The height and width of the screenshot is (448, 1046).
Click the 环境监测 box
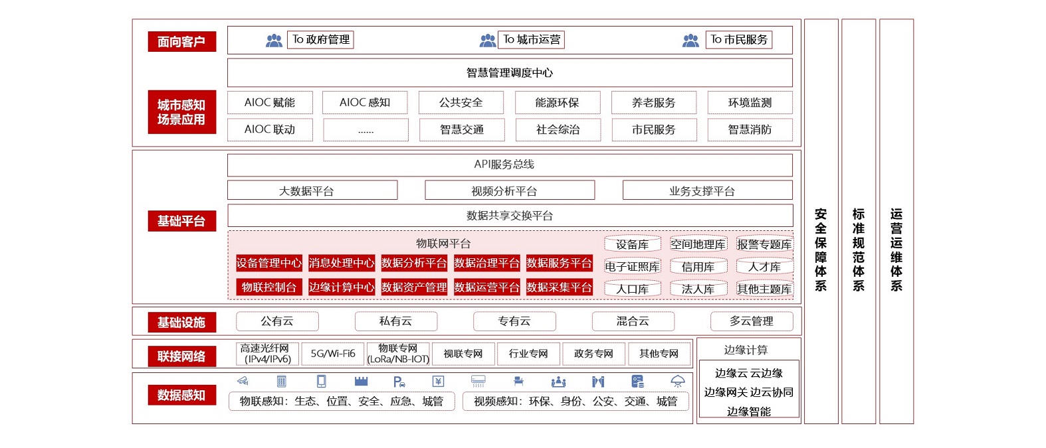pyautogui.click(x=750, y=103)
